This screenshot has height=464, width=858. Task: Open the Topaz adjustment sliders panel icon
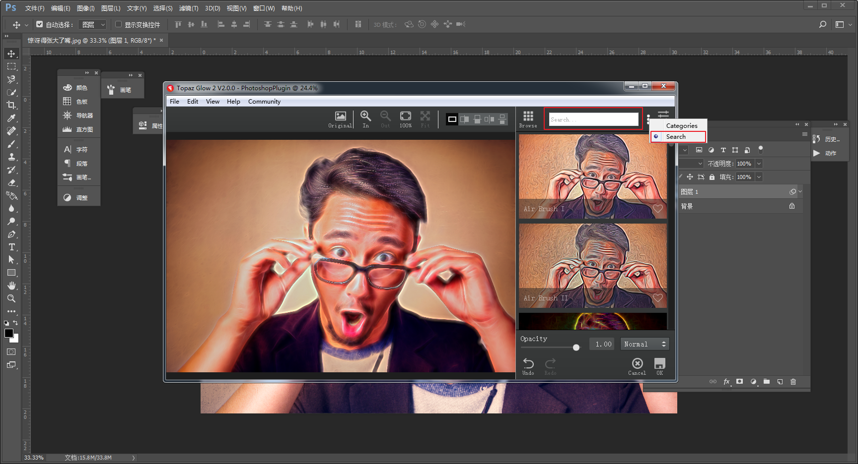663,114
